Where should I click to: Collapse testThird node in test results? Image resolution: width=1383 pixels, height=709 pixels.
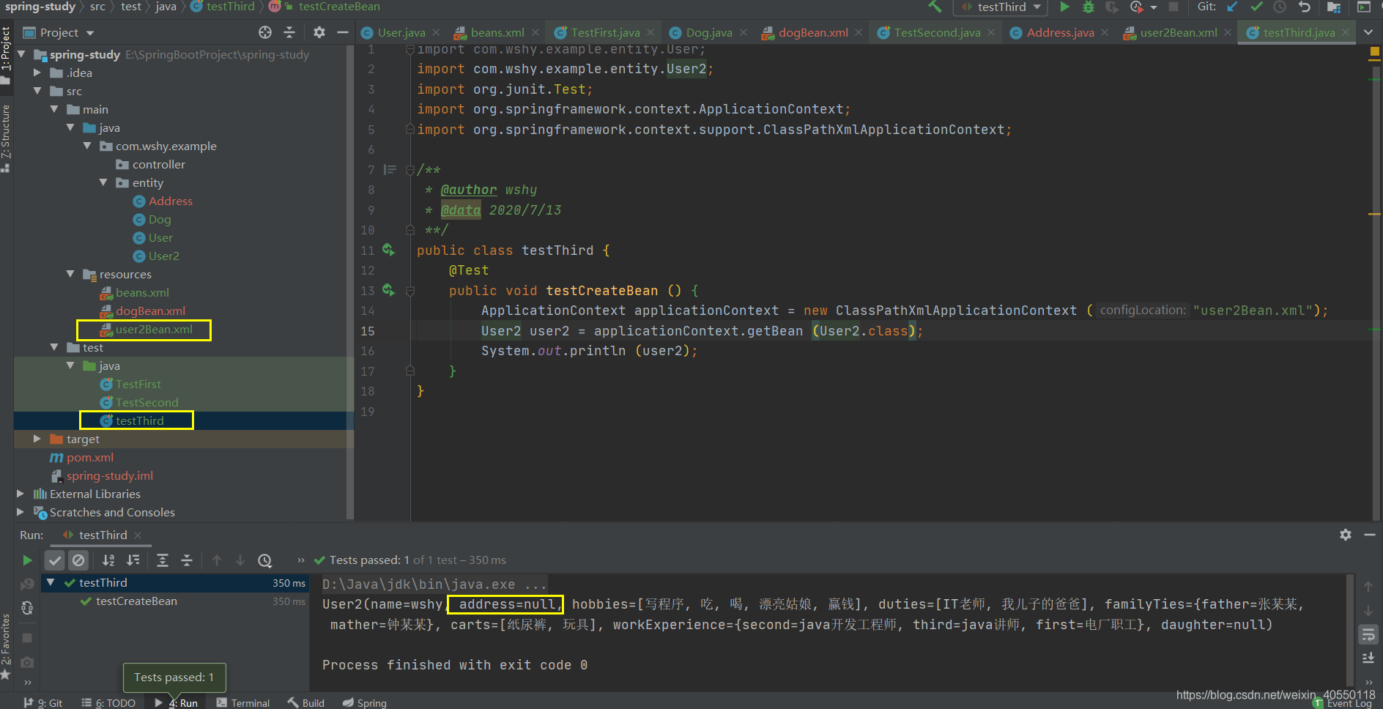click(51, 582)
